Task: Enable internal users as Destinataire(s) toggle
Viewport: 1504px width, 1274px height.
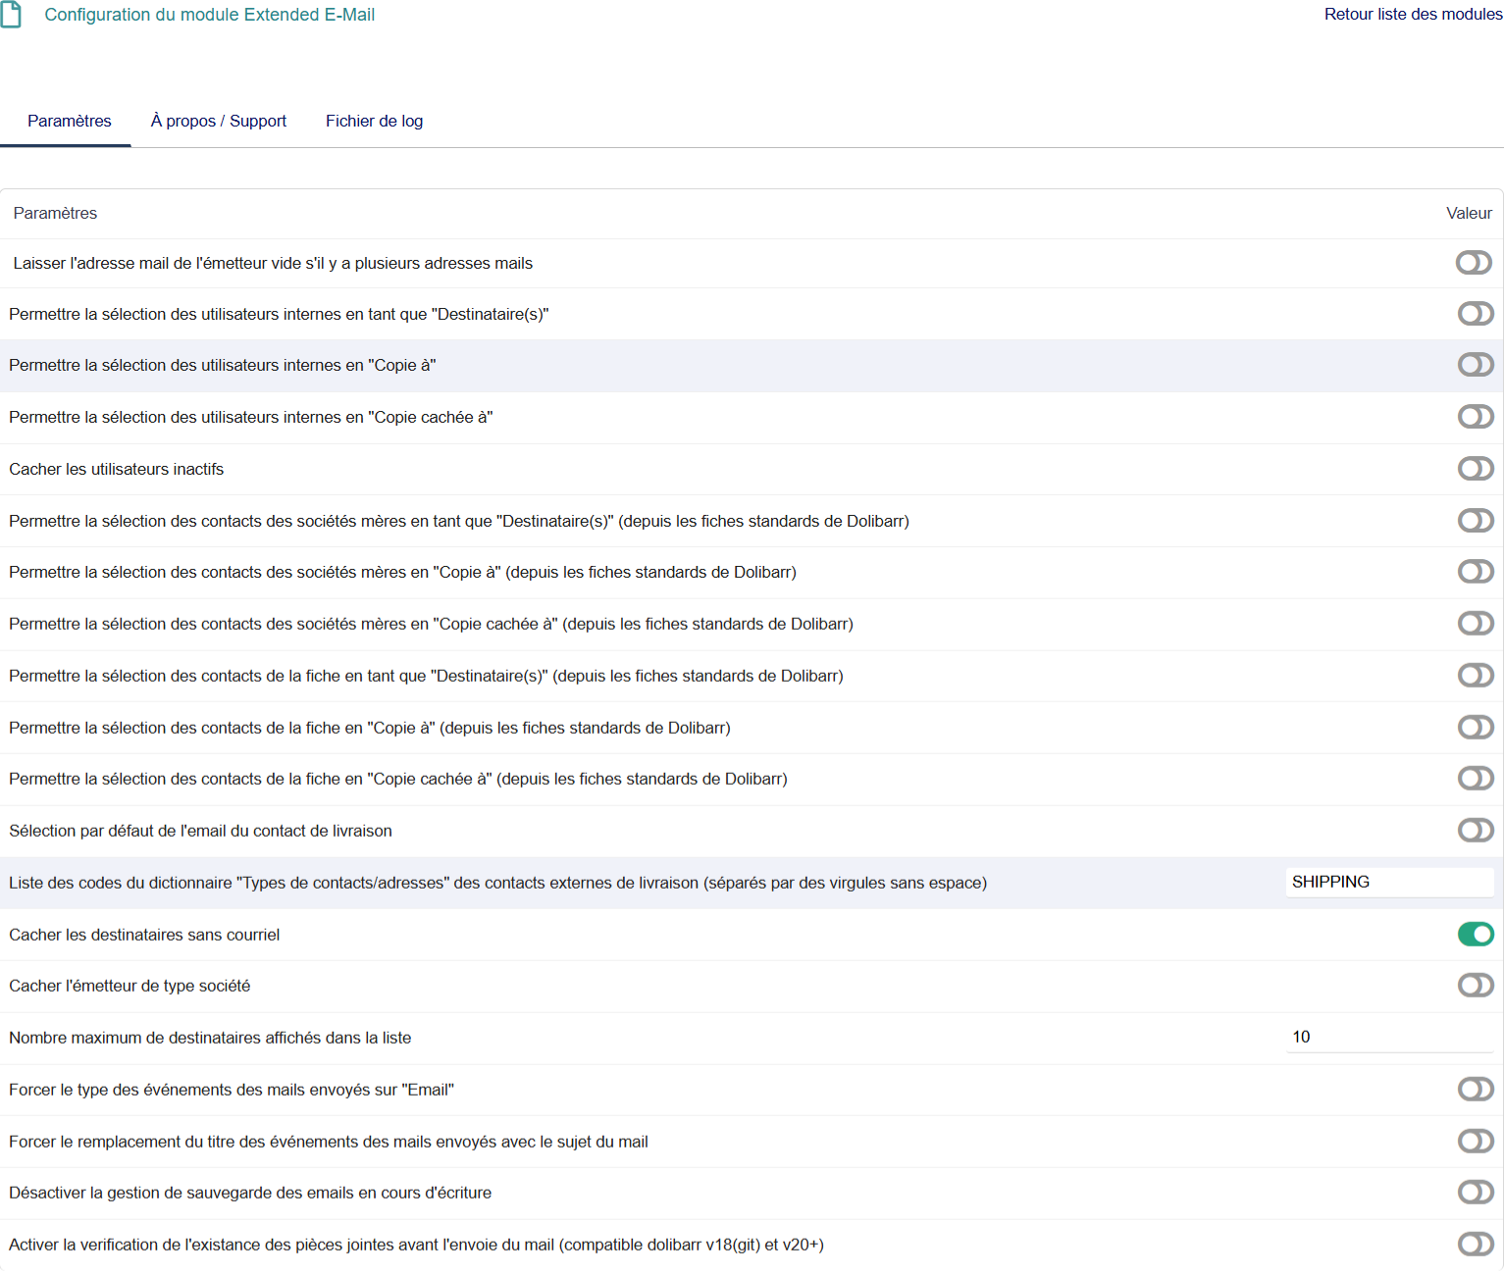Action: 1475,314
